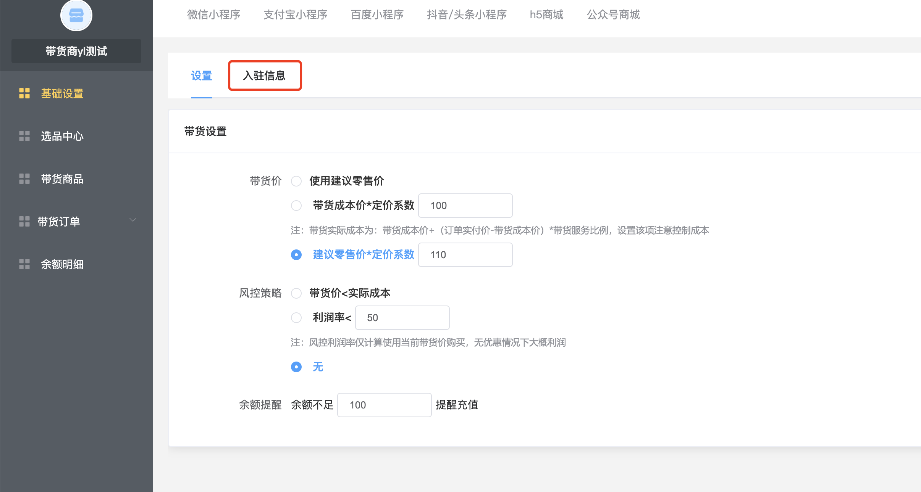Click the 基础设置 grid icon

[24, 93]
